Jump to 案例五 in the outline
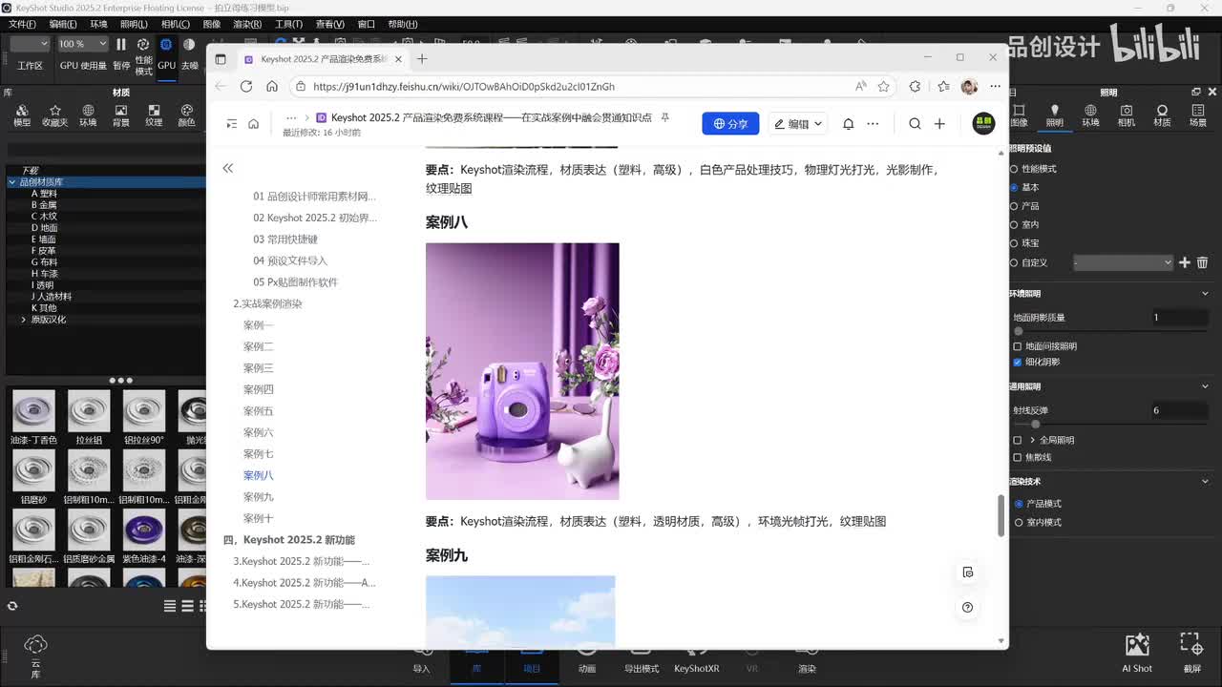The width and height of the screenshot is (1222, 687). coord(258,411)
